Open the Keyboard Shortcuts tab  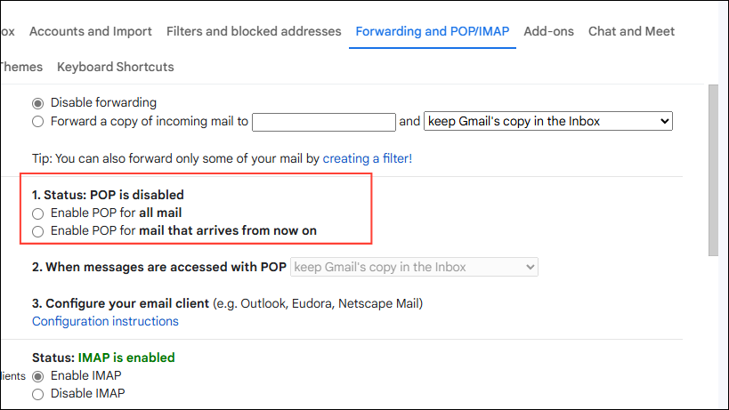115,67
